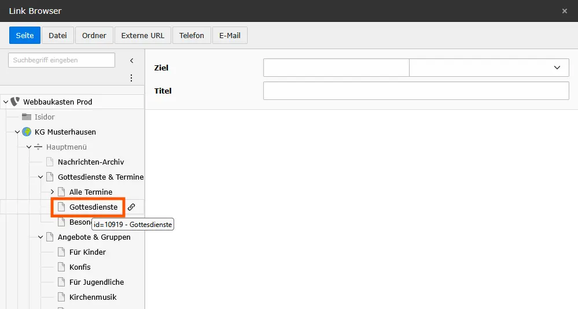
Task: Collapse the page tree panel with the arrow
Action: click(131, 61)
